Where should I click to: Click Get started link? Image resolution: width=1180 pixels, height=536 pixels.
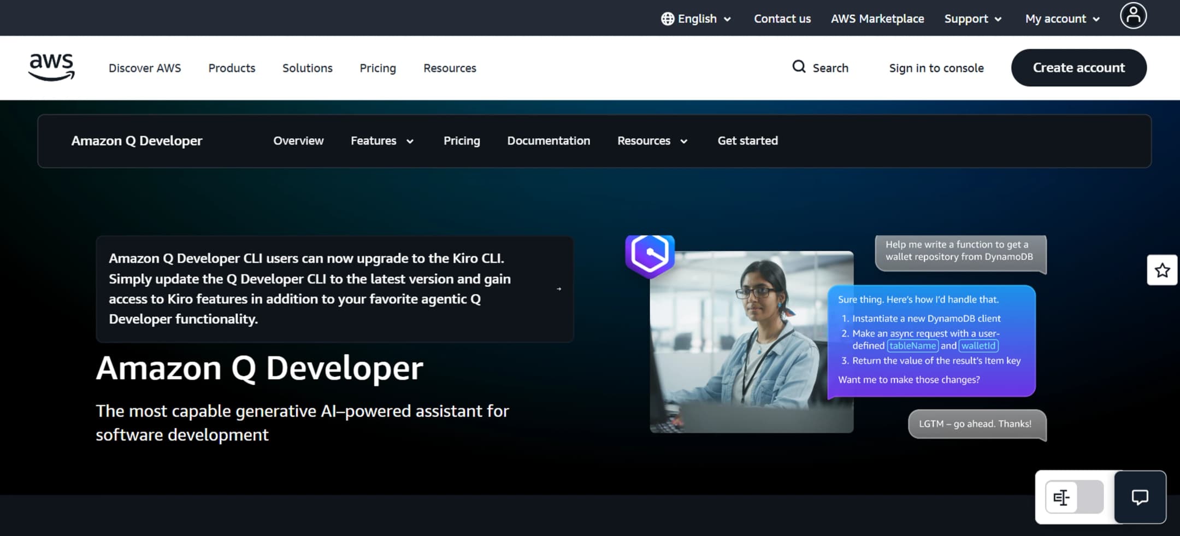coord(747,141)
